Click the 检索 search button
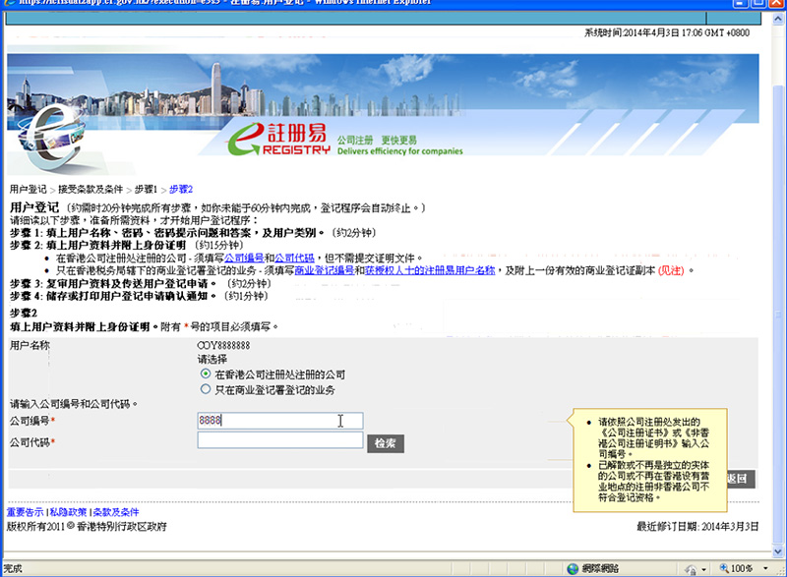This screenshot has height=577, width=787. pos(385,443)
